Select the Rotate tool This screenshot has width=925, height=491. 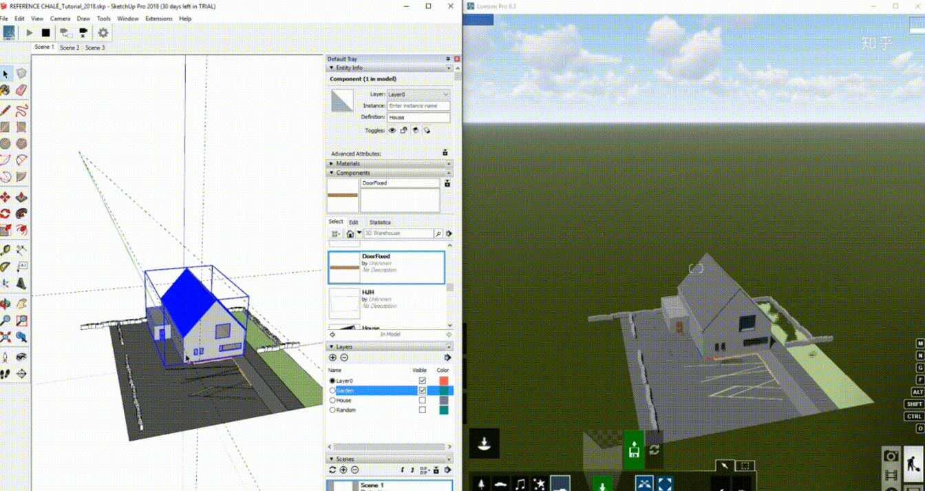click(x=6, y=213)
